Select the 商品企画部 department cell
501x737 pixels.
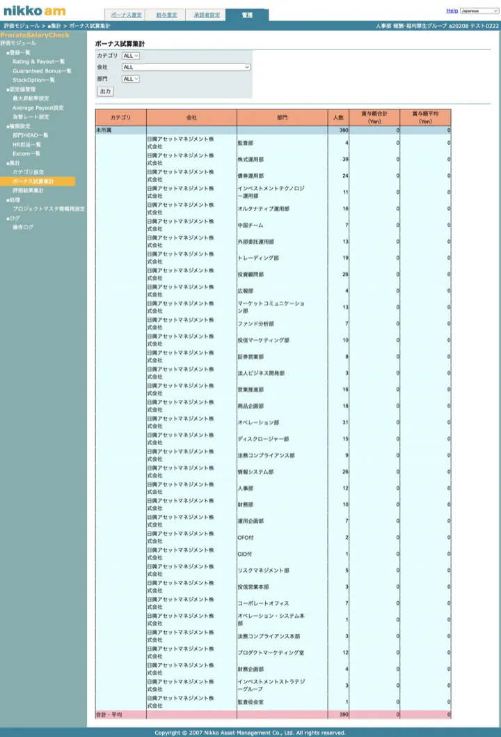point(283,406)
